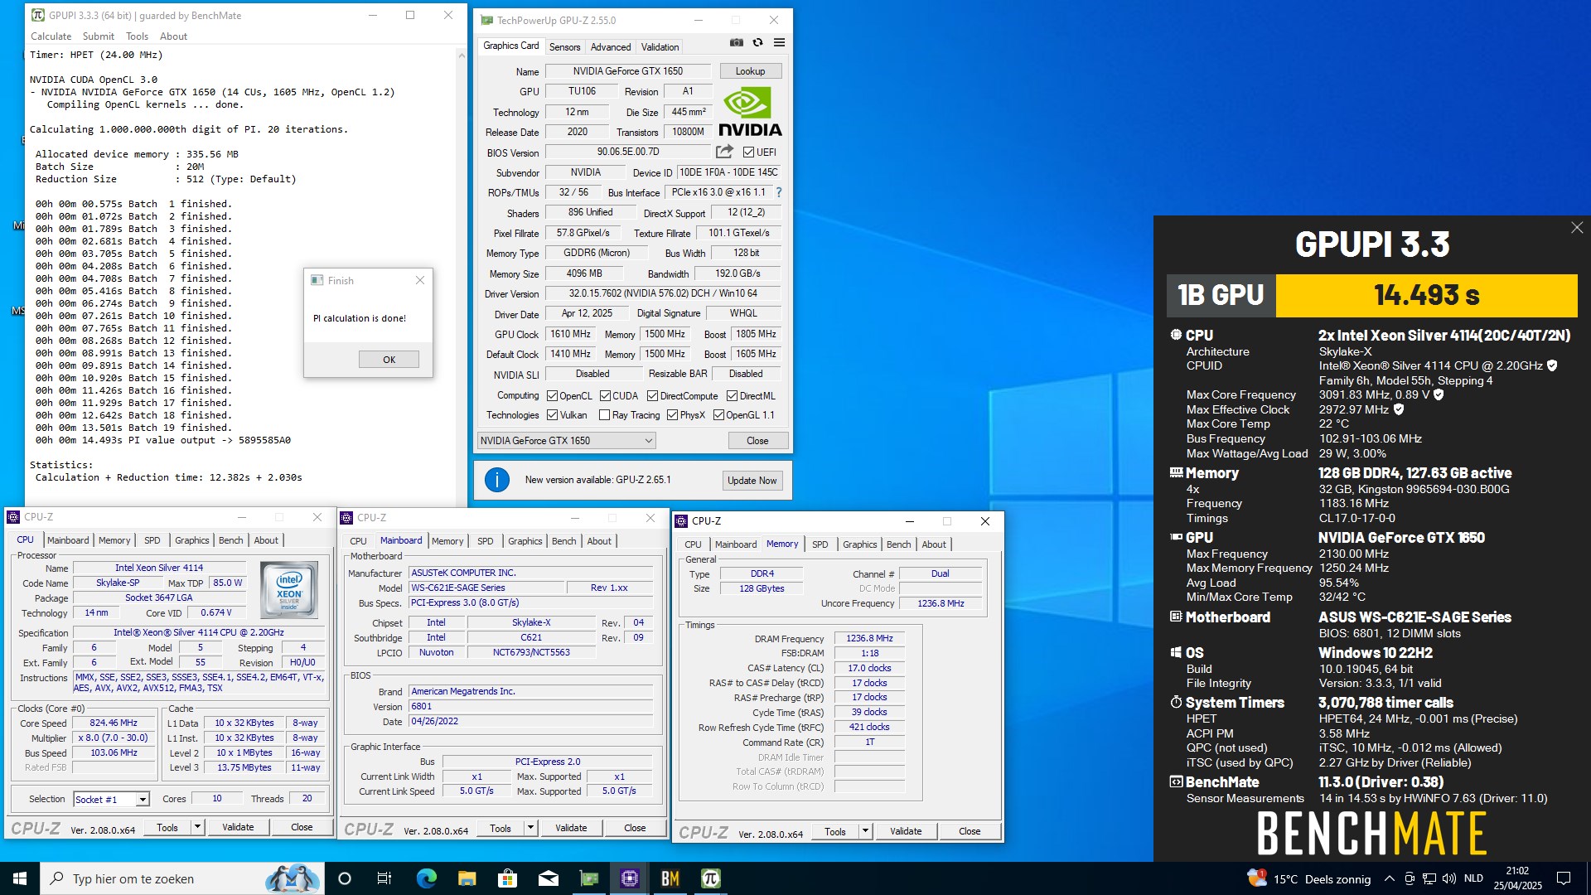Image resolution: width=1591 pixels, height=895 pixels.
Task: Switch to BenchMate BM taskbar icon
Action: click(x=670, y=878)
